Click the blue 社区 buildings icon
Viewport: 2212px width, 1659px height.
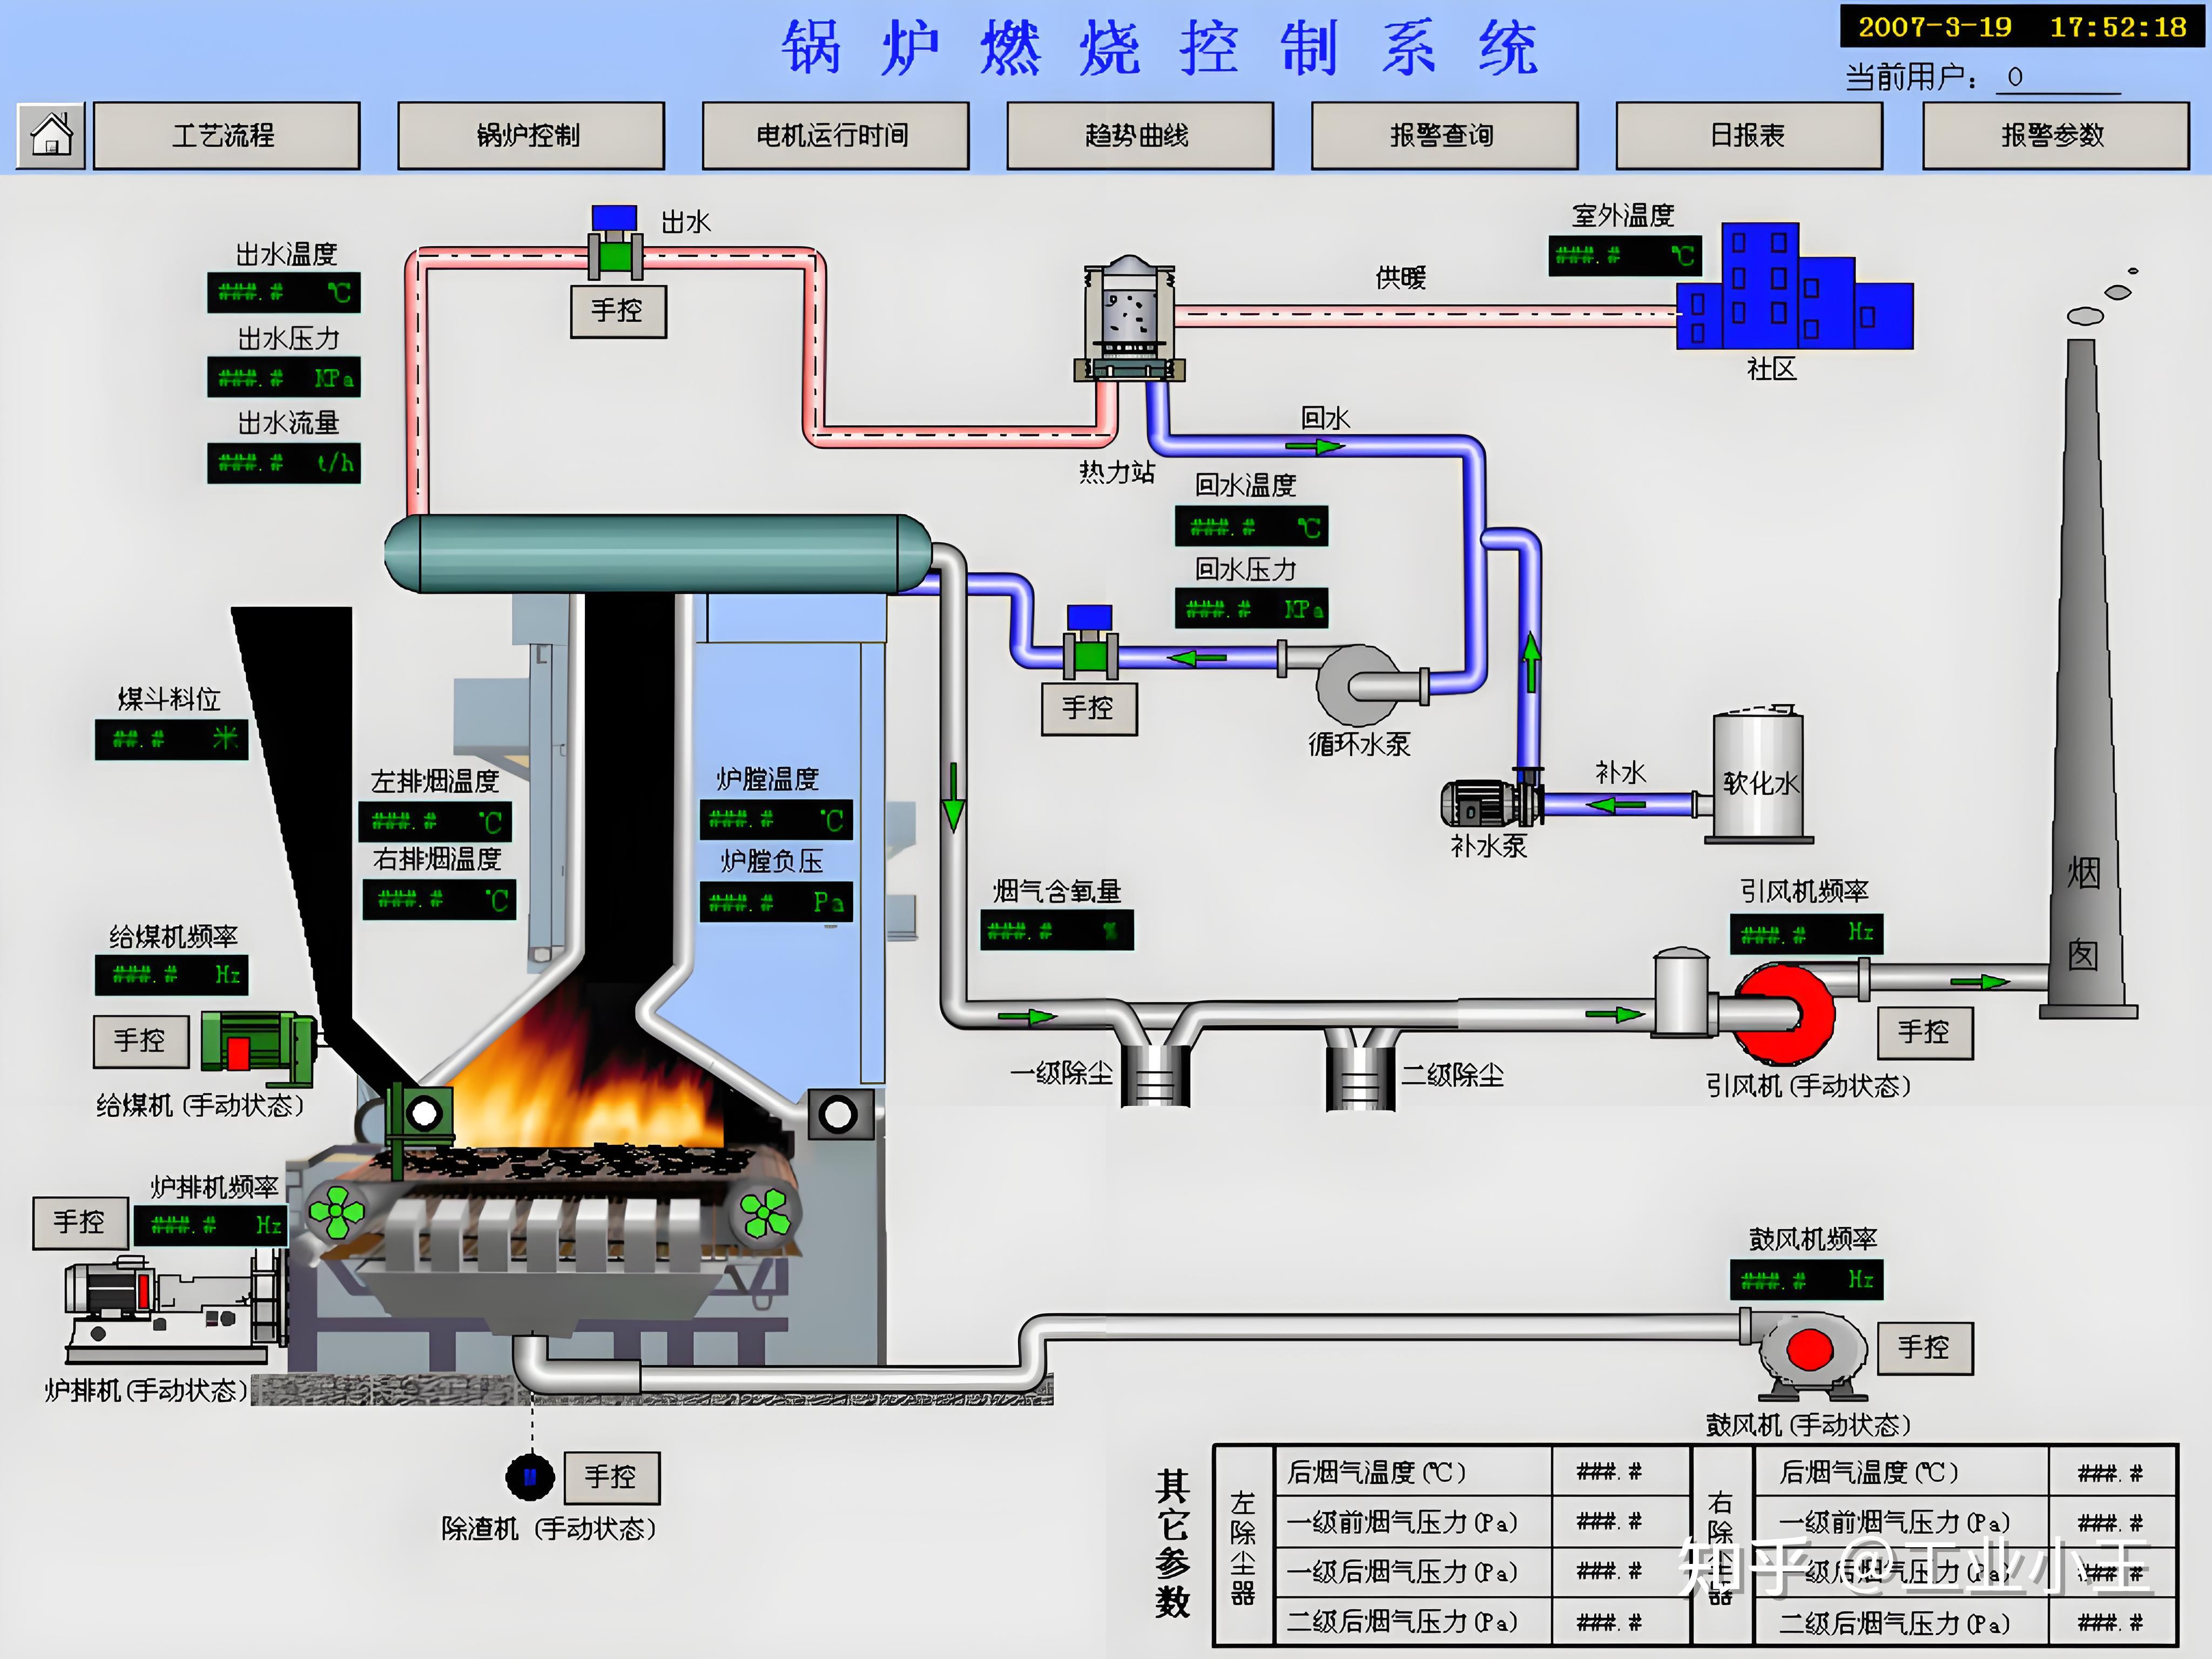click(1795, 286)
